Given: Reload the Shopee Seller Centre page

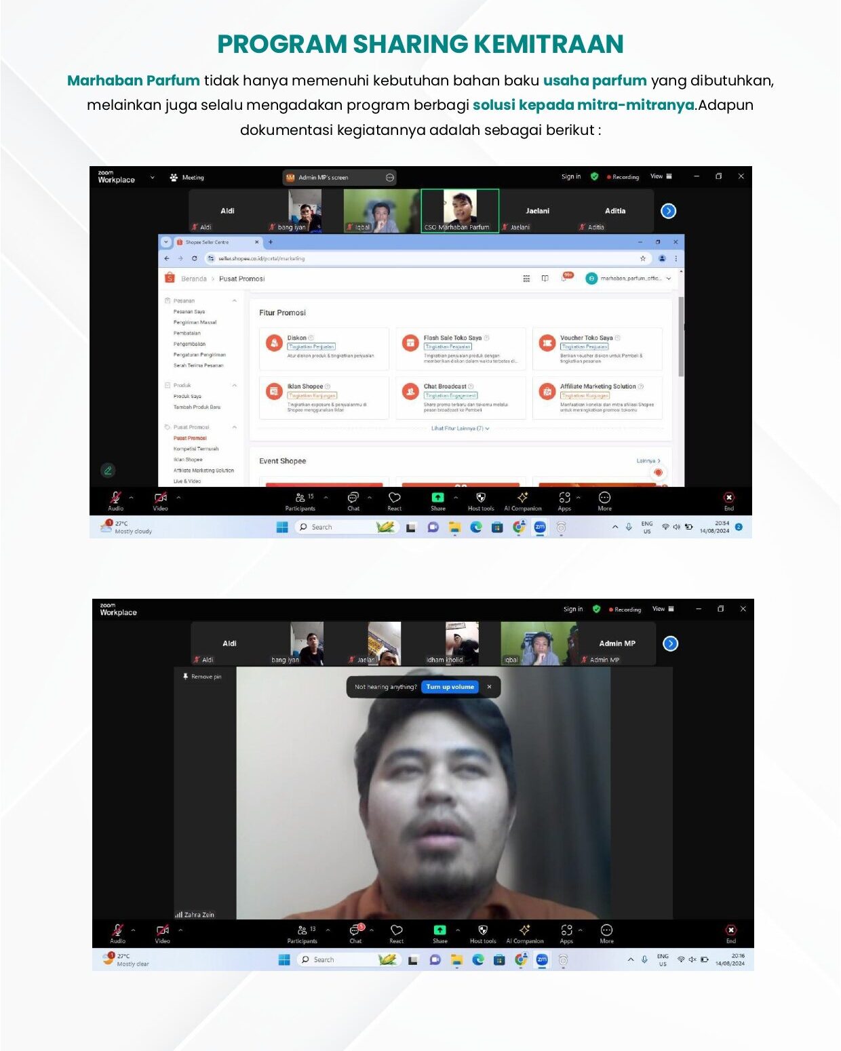Looking at the screenshot, I should [195, 258].
